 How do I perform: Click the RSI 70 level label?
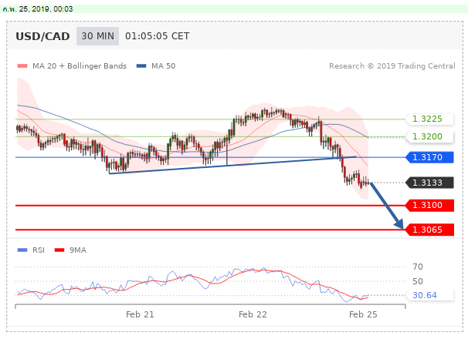click(x=418, y=267)
